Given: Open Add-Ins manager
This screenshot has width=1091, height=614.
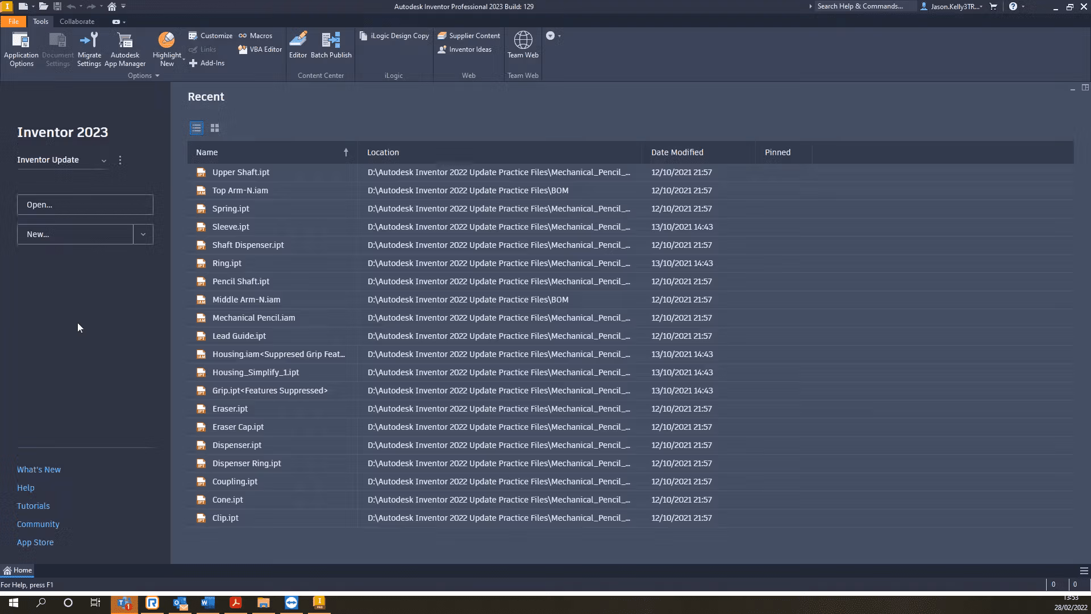Looking at the screenshot, I should tap(206, 63).
